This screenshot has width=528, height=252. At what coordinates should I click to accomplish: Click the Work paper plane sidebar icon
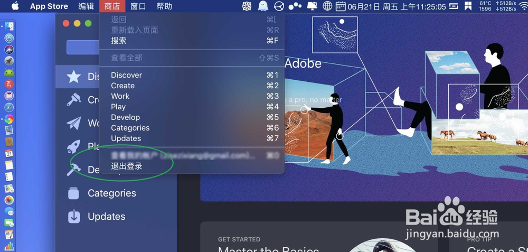74,123
